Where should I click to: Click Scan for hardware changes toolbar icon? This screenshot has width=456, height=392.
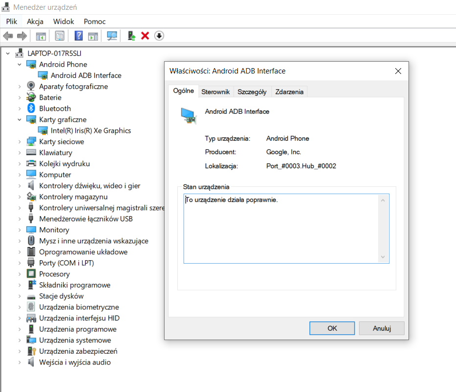click(112, 36)
